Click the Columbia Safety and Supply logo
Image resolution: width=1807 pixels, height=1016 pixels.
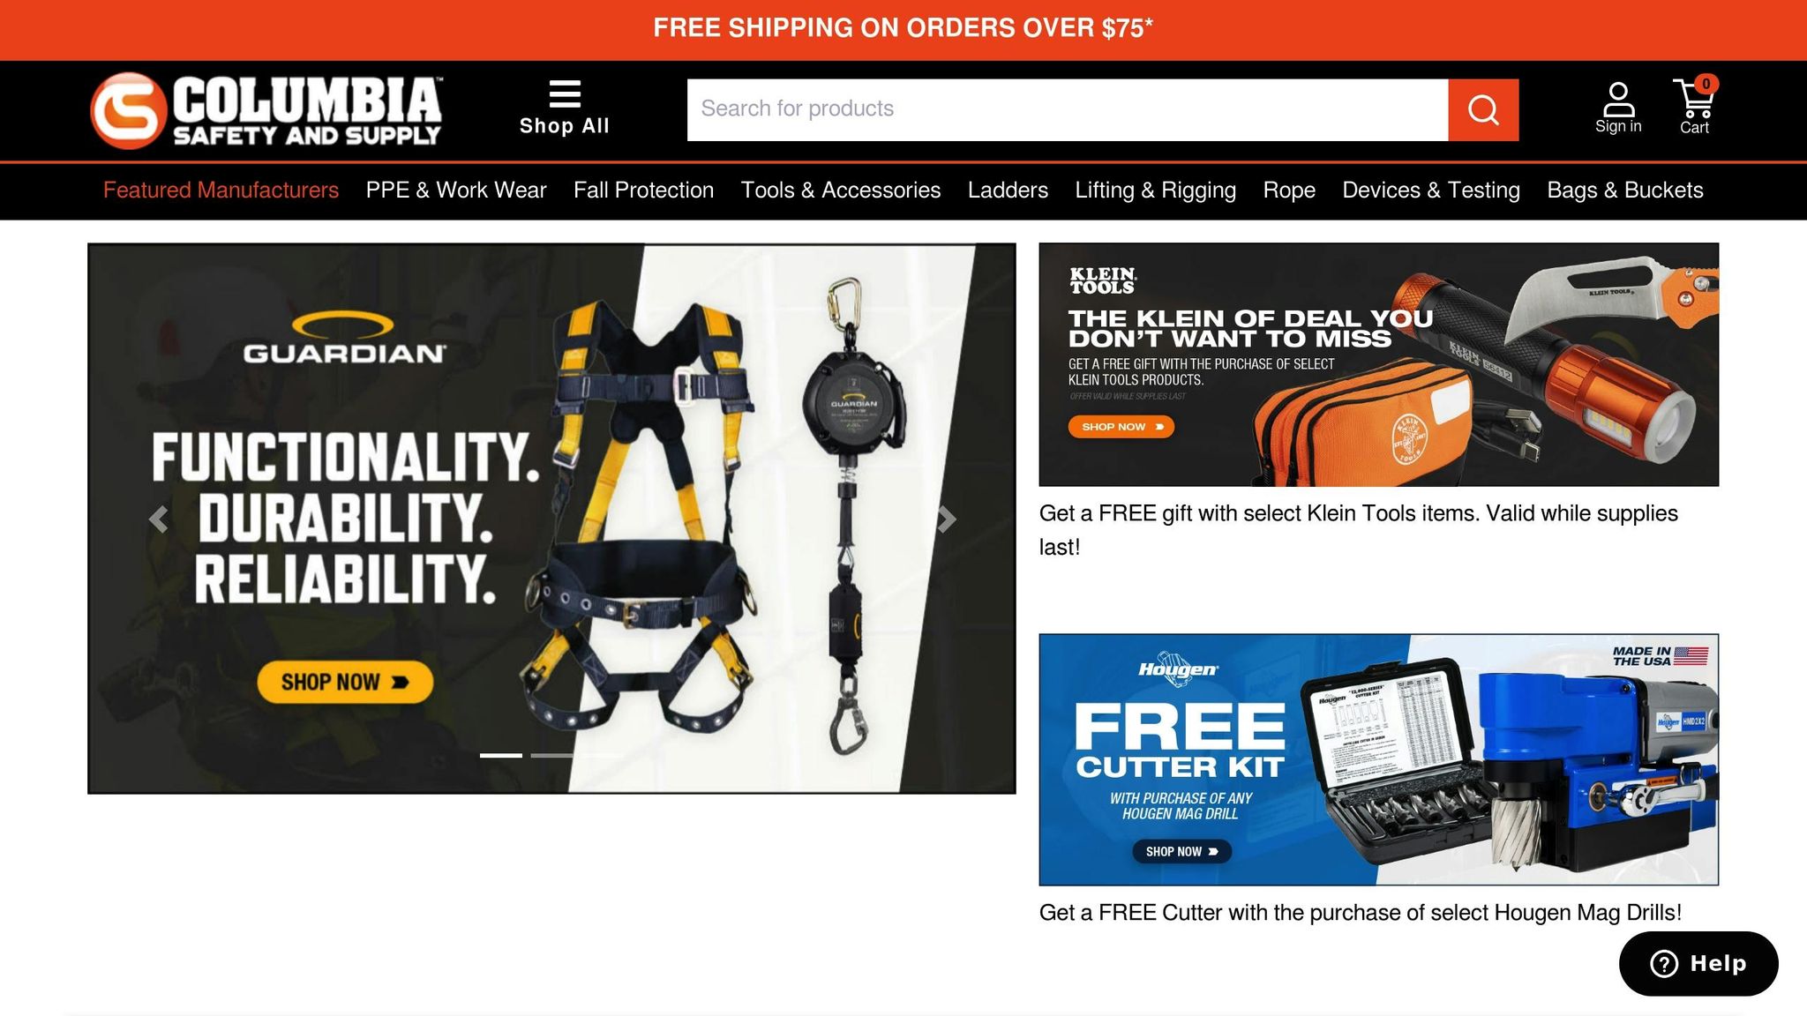click(266, 110)
